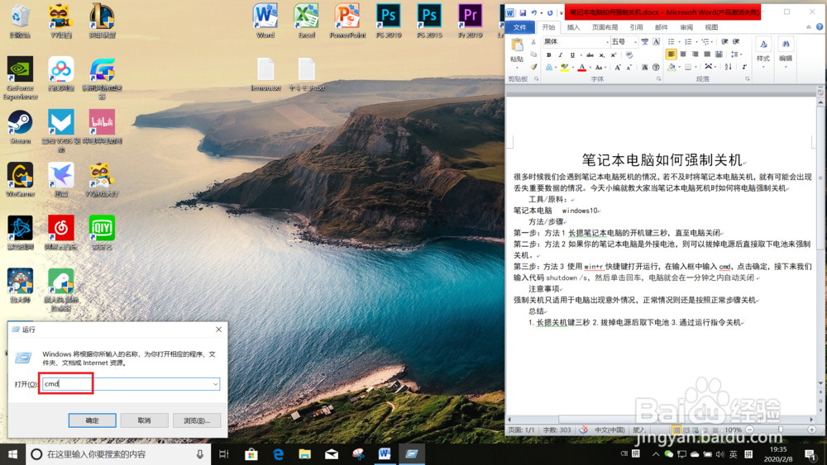Click the Windows search box on taskbar
Screen dimensions: 827x465
click(118, 454)
